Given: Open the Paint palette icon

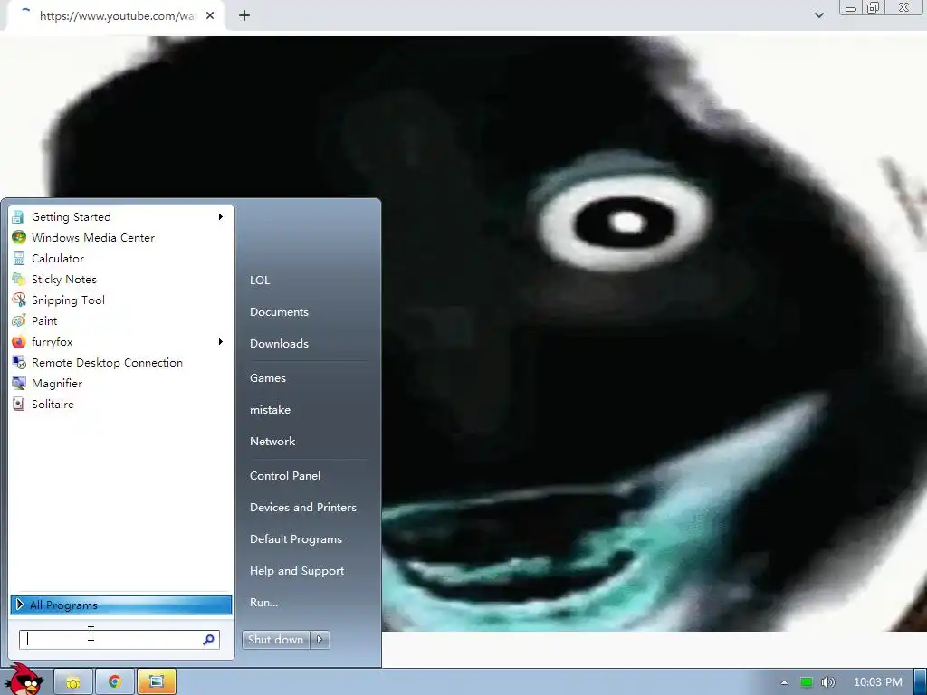Looking at the screenshot, I should pyautogui.click(x=18, y=321).
